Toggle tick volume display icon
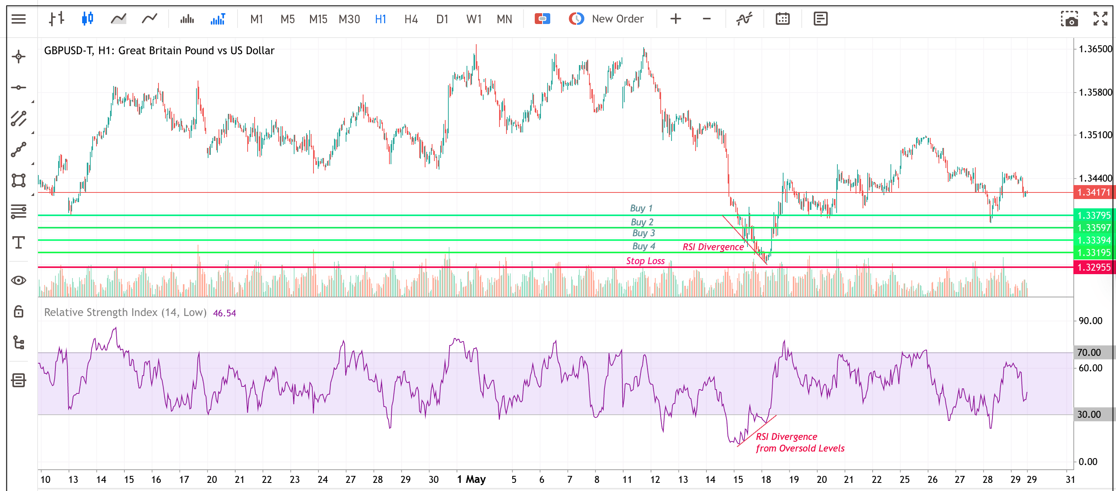The height and width of the screenshot is (491, 1116). click(x=187, y=19)
